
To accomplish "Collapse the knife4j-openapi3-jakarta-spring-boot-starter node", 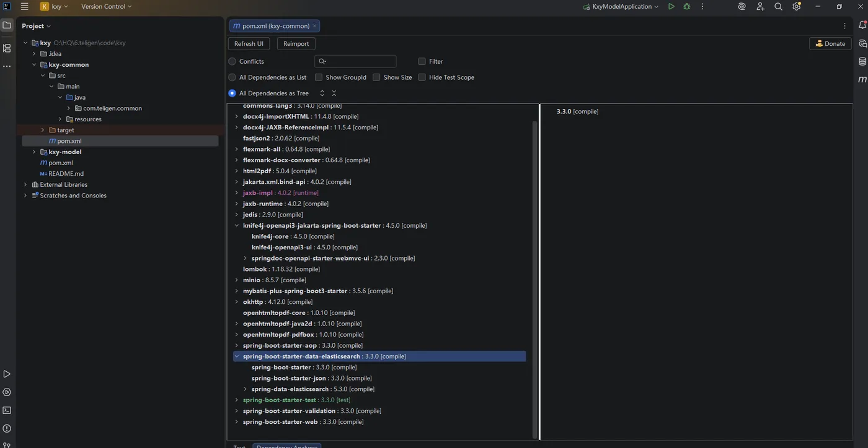I will (236, 225).
